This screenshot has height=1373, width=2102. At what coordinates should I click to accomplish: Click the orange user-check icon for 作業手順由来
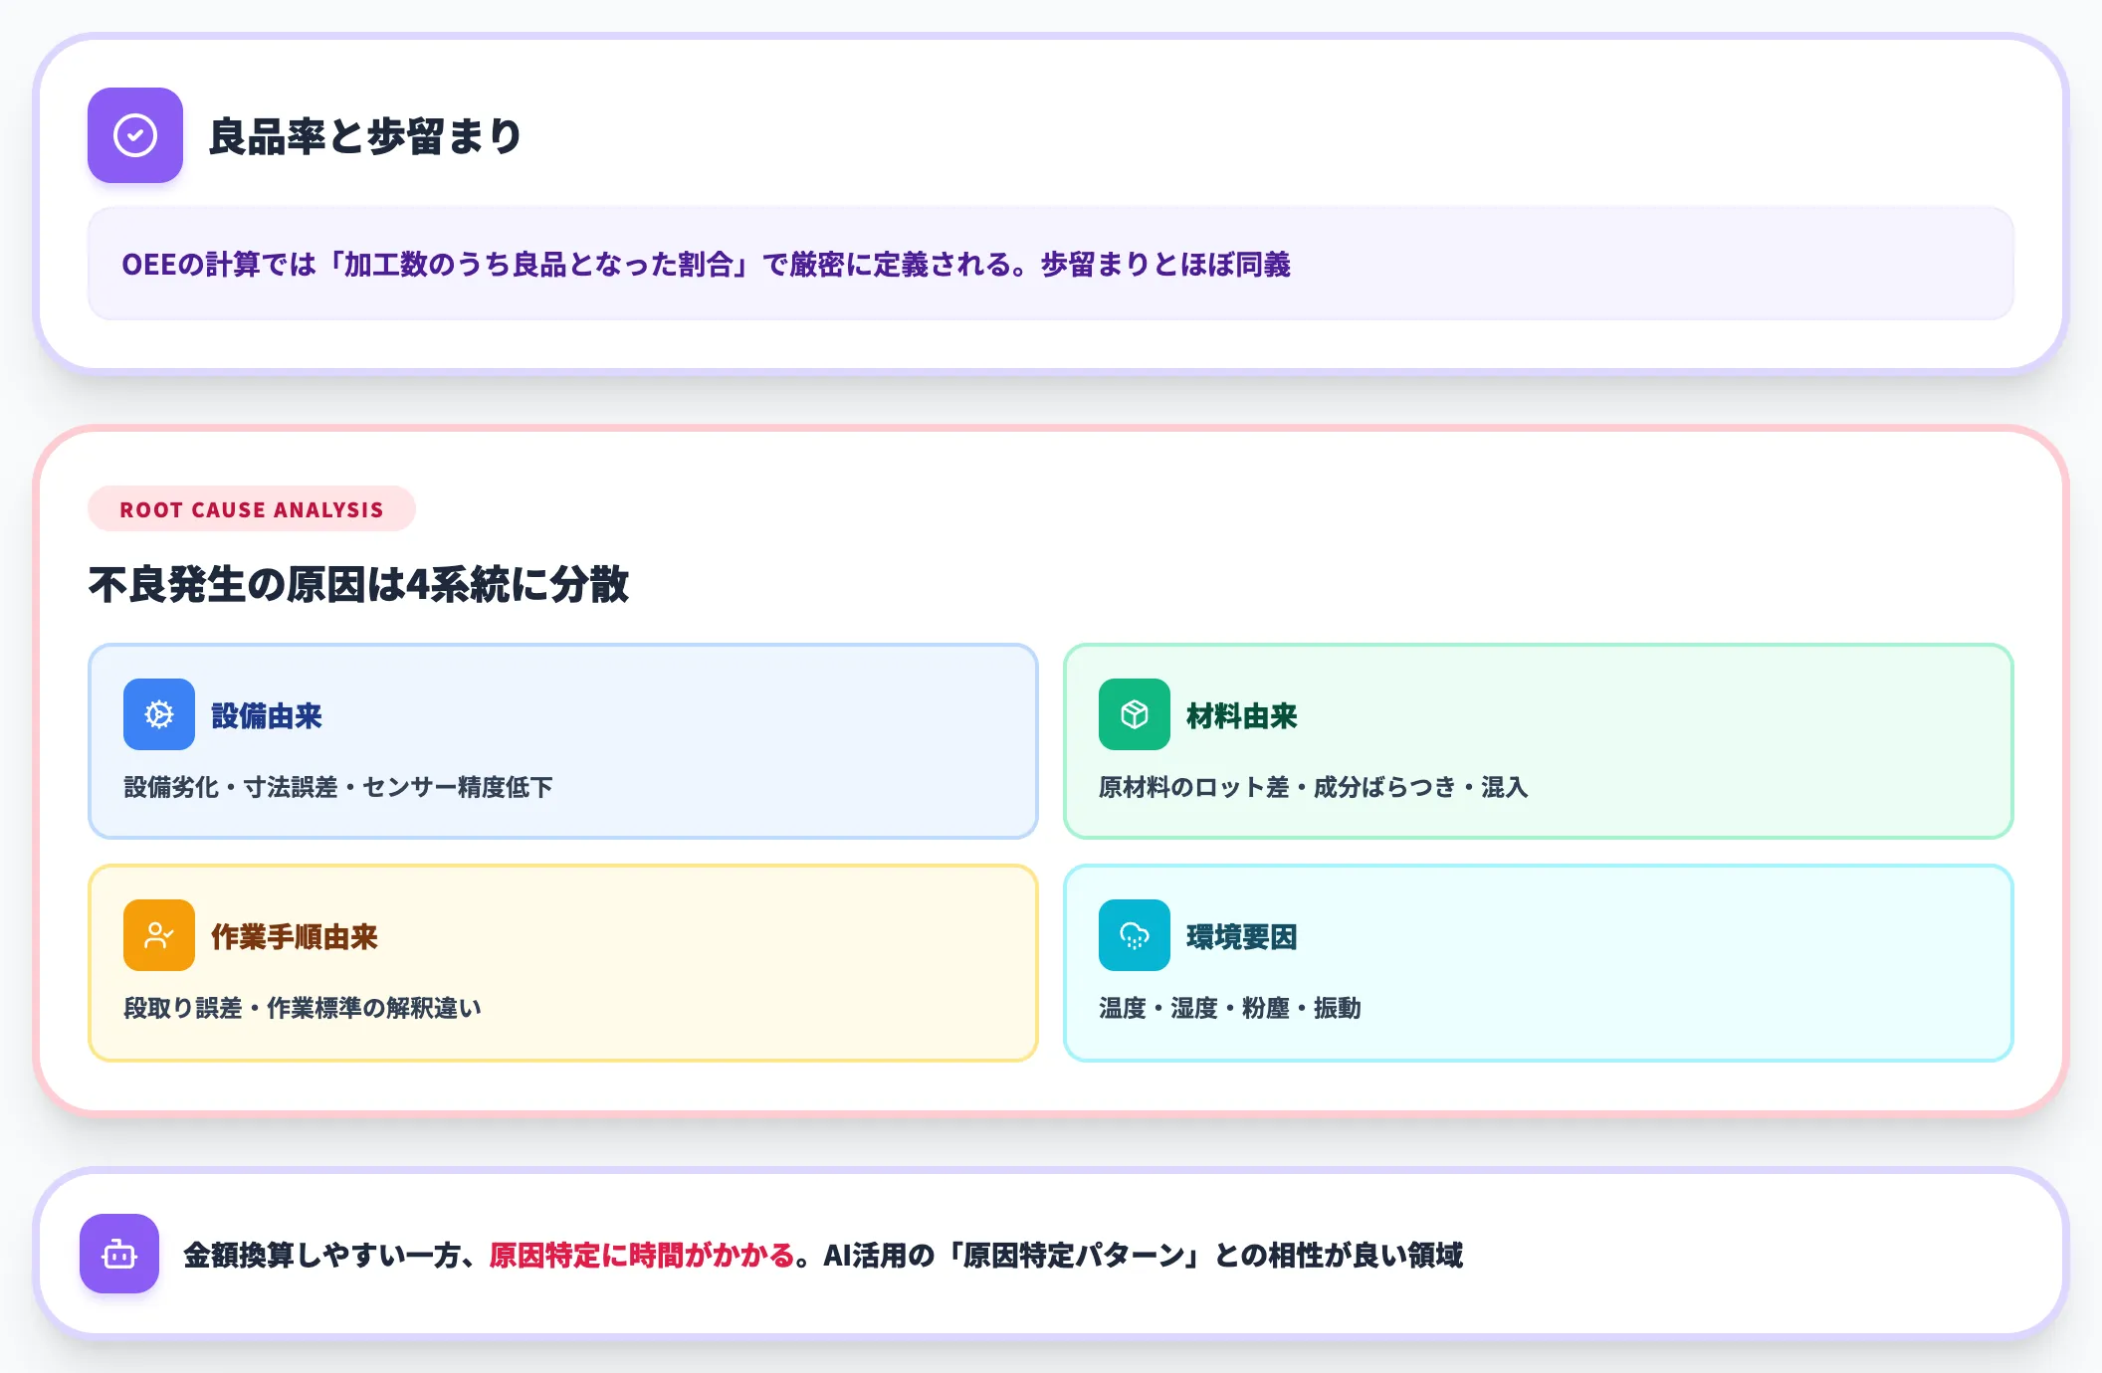(x=159, y=935)
